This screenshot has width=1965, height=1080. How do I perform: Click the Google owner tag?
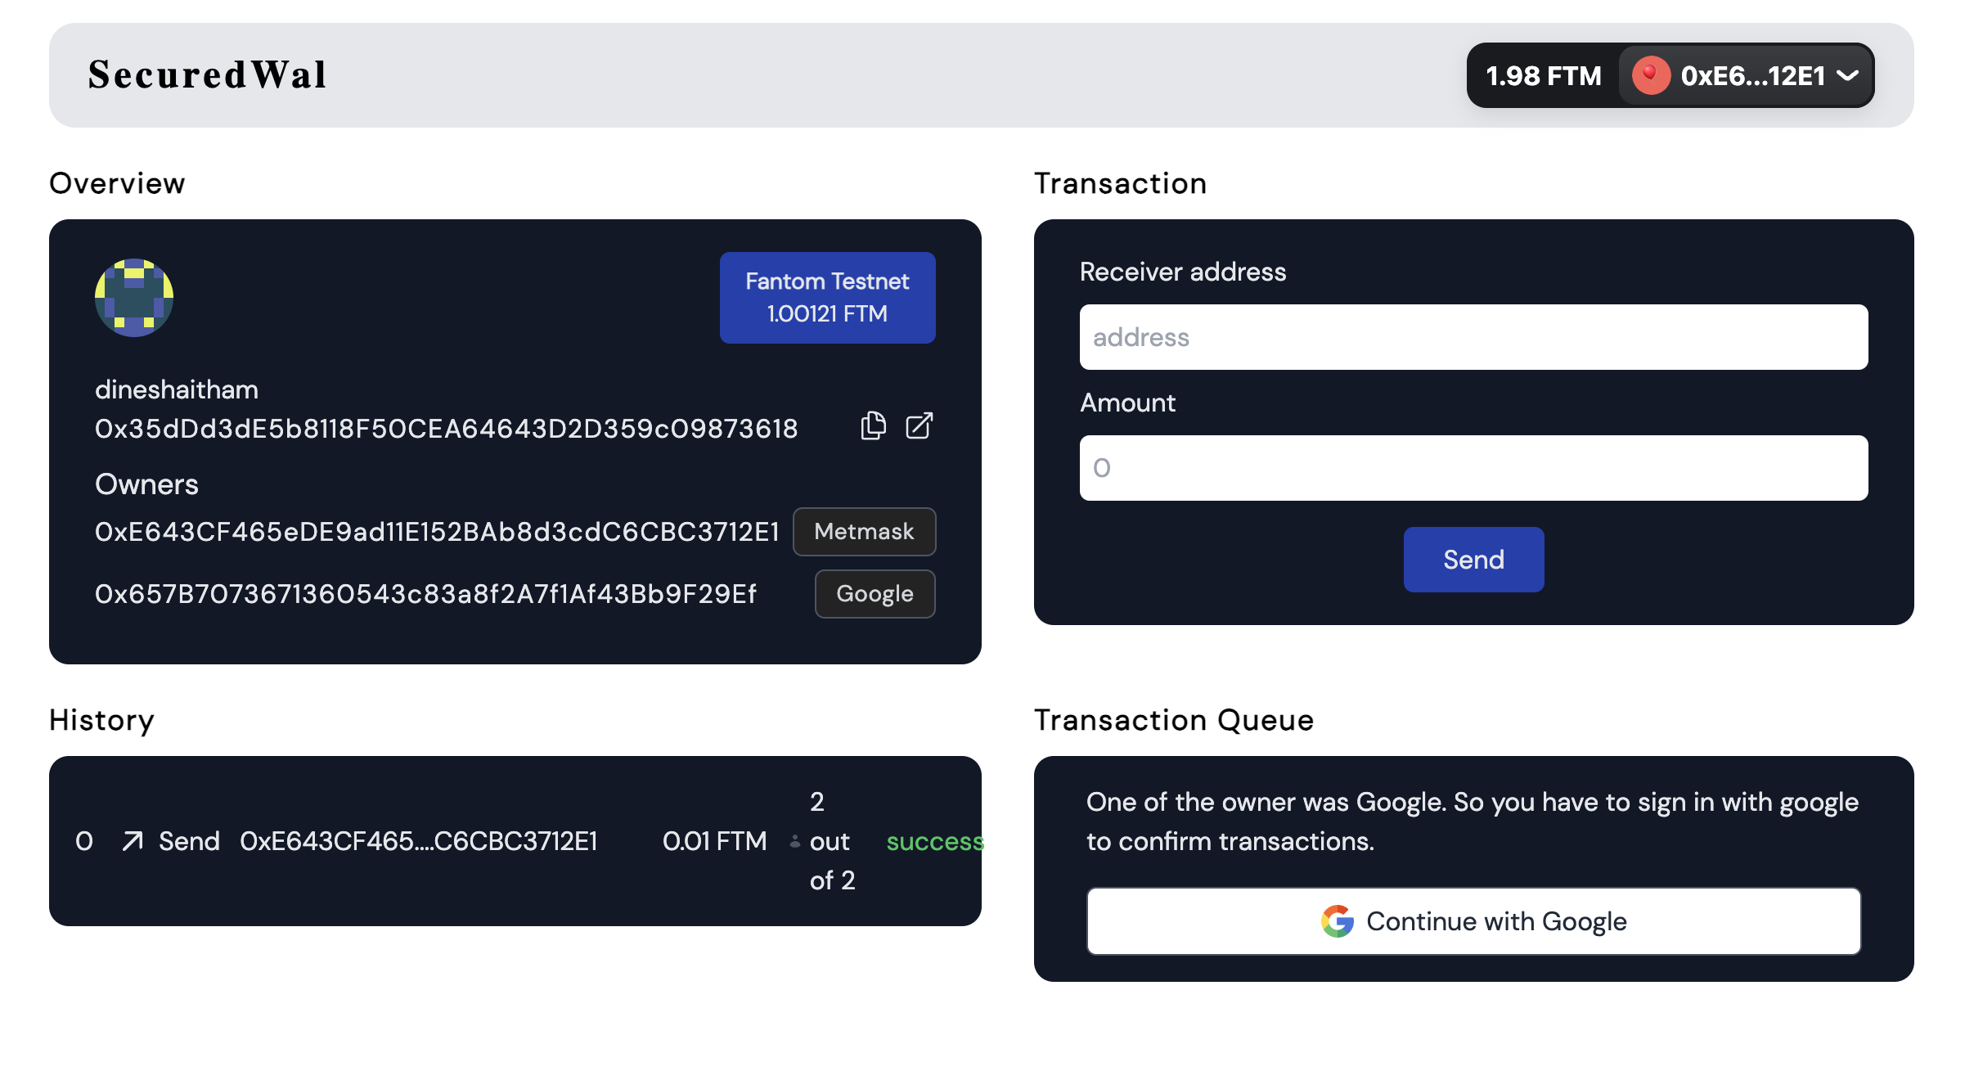(875, 594)
